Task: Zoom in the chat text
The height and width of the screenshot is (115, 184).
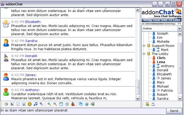Action: (x=49, y=104)
